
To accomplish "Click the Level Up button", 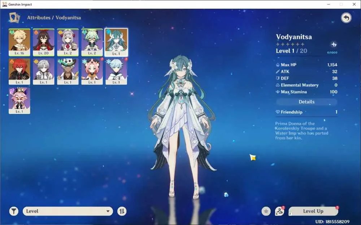I will coord(313,211).
